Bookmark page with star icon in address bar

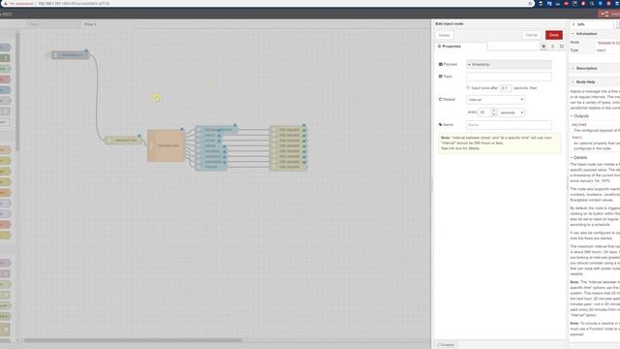[x=530, y=3]
